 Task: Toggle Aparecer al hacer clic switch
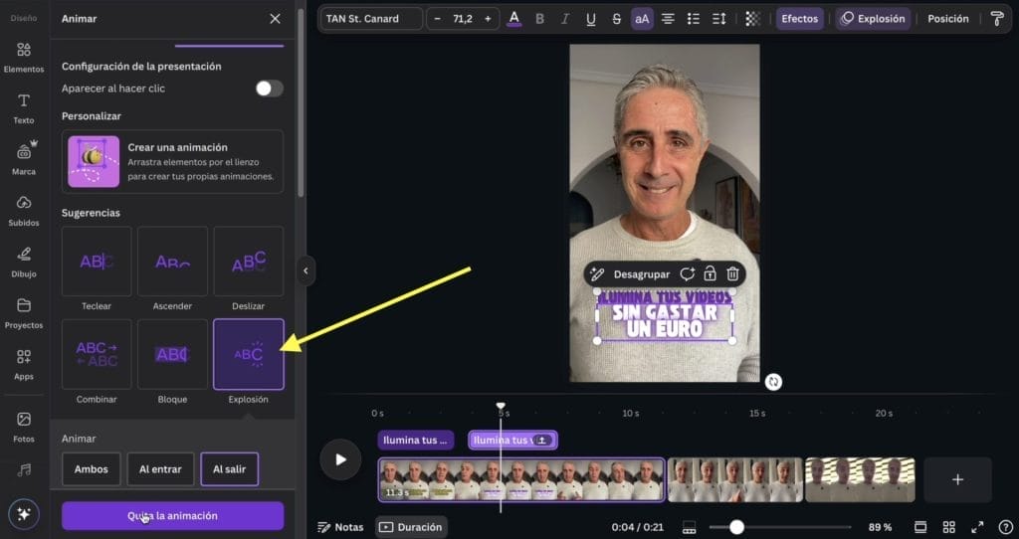point(269,89)
